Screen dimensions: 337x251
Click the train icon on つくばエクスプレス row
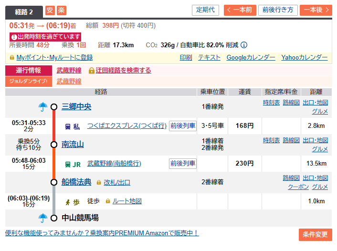68,127
